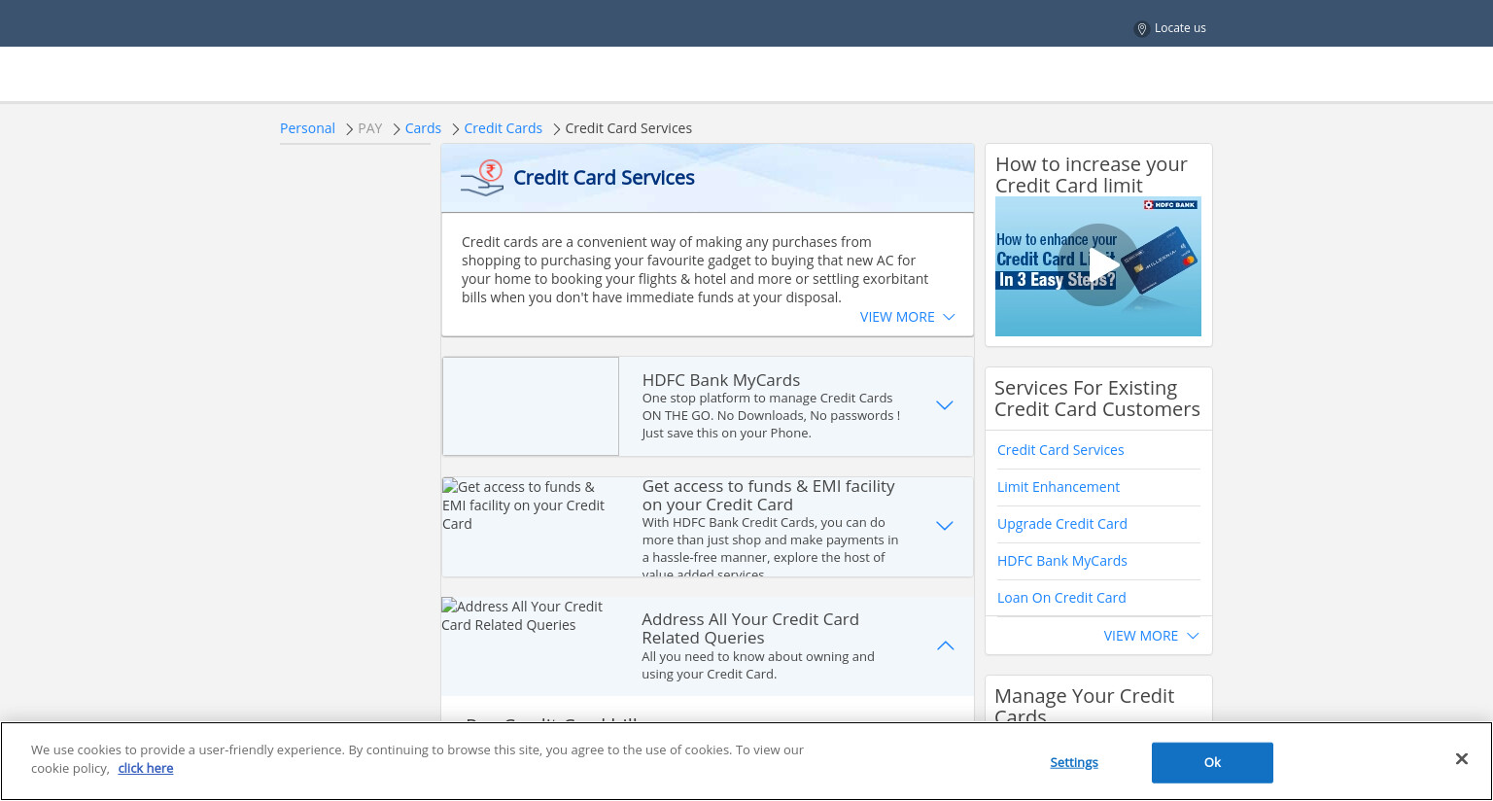Go to Personal breadcrumb
Image resolution: width=1493 pixels, height=801 pixels.
pyautogui.click(x=307, y=128)
